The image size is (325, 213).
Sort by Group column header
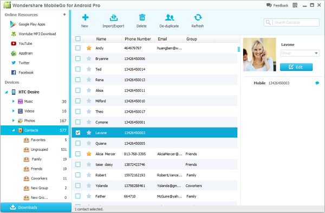(192, 39)
